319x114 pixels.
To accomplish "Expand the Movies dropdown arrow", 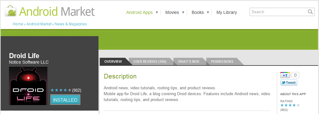I will (183, 12).
